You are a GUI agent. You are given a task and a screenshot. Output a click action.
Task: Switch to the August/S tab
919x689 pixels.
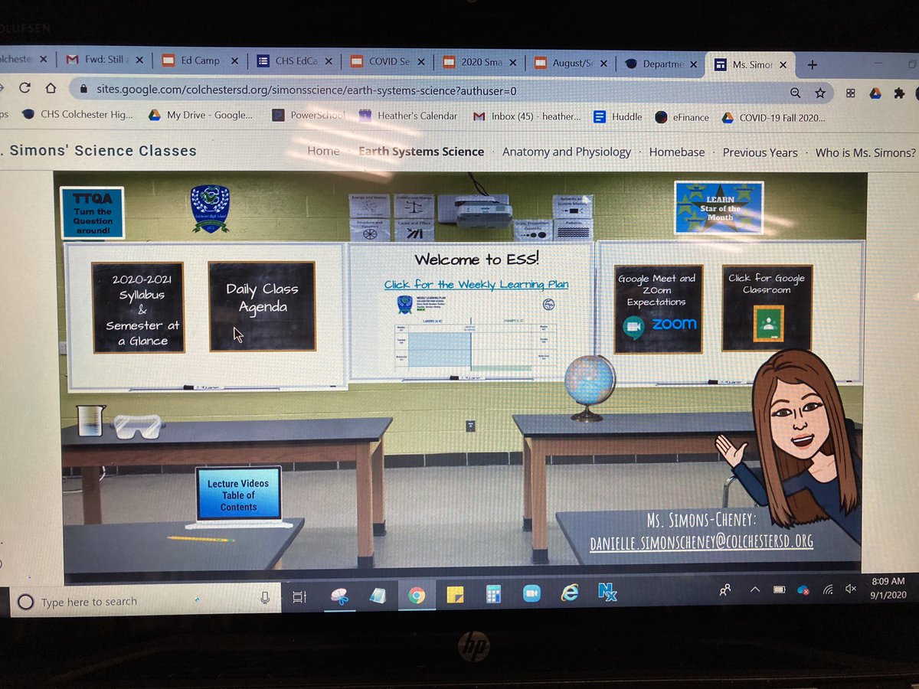pos(572,63)
